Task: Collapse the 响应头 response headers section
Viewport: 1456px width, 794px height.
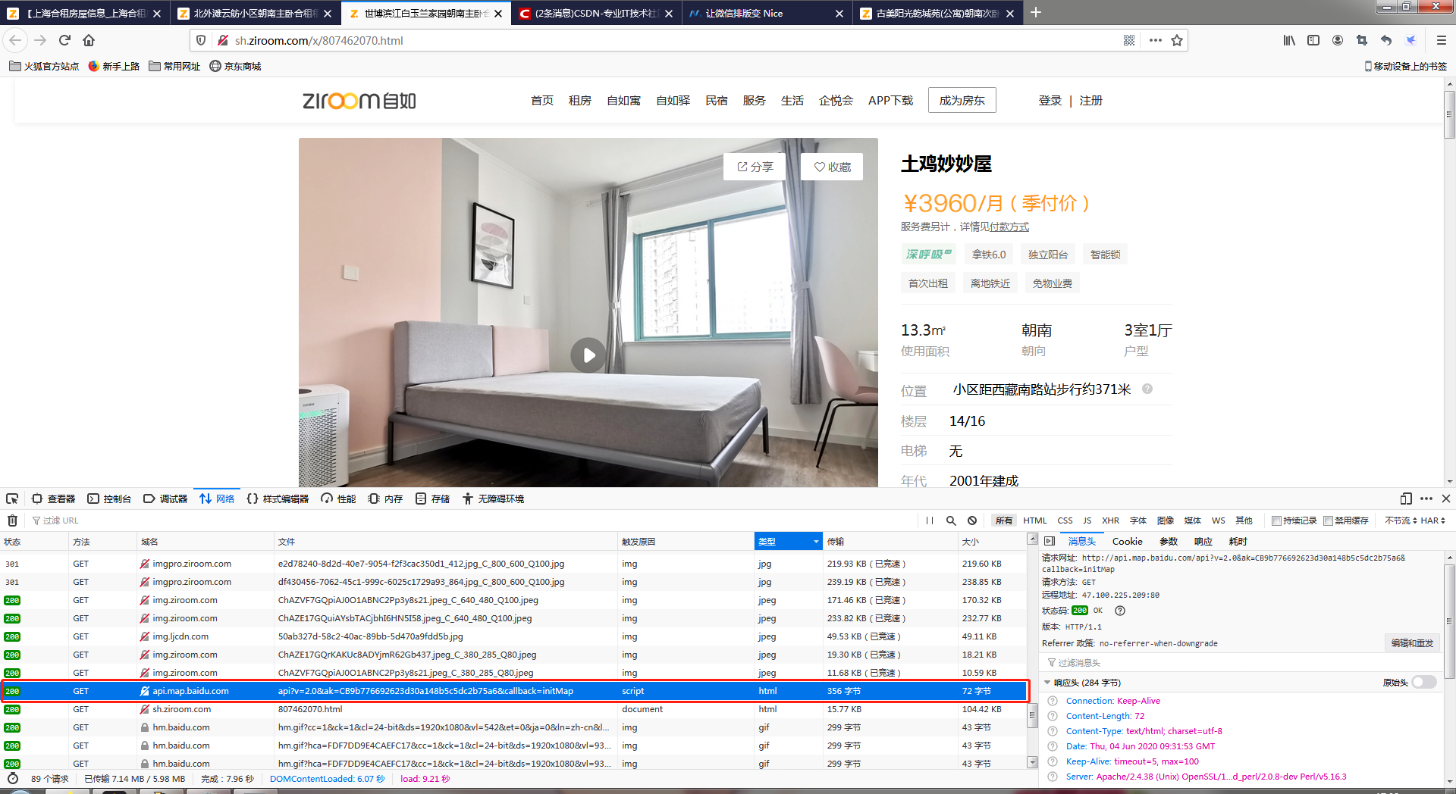Action: 1047,683
